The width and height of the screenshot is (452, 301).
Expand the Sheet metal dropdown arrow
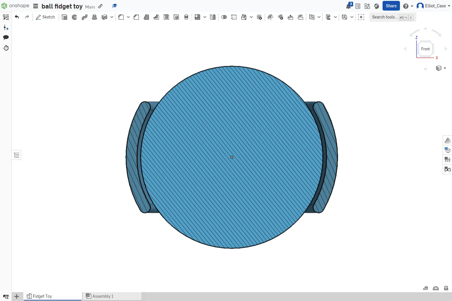pyautogui.click(x=352, y=17)
